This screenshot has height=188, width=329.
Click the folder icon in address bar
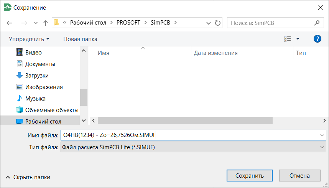pyautogui.click(x=56, y=23)
